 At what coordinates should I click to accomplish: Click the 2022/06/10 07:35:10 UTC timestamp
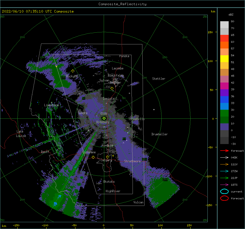[38, 11]
